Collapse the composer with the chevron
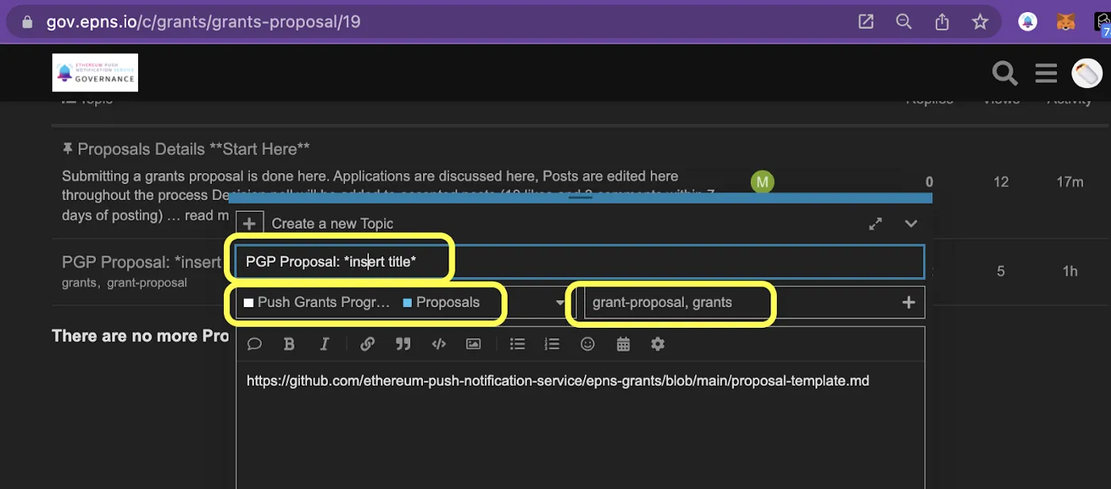The height and width of the screenshot is (489, 1111). (911, 223)
